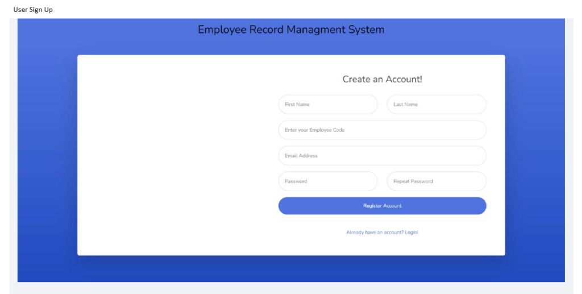Click the Create an Account! heading
This screenshot has width=582, height=294.
coord(383,79)
